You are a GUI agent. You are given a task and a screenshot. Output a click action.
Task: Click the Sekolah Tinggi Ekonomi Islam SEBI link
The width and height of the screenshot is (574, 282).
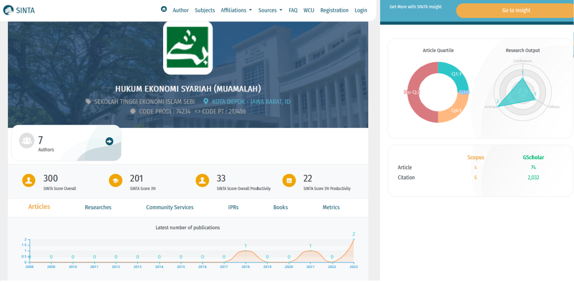(x=145, y=101)
